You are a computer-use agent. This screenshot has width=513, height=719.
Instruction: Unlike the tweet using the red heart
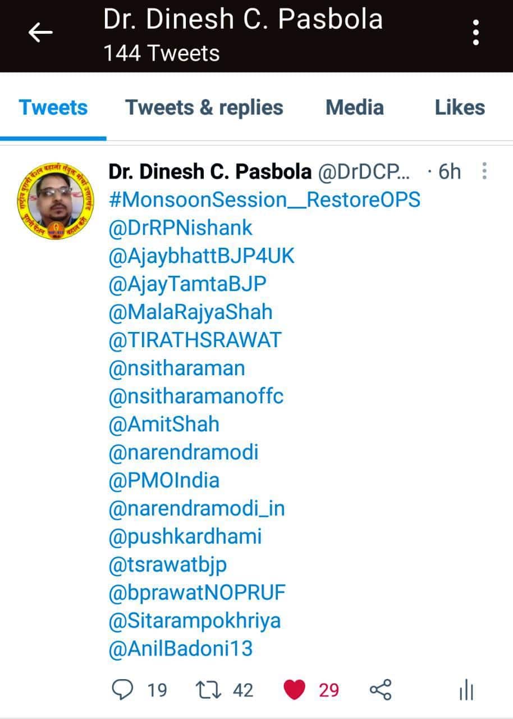pyautogui.click(x=295, y=690)
